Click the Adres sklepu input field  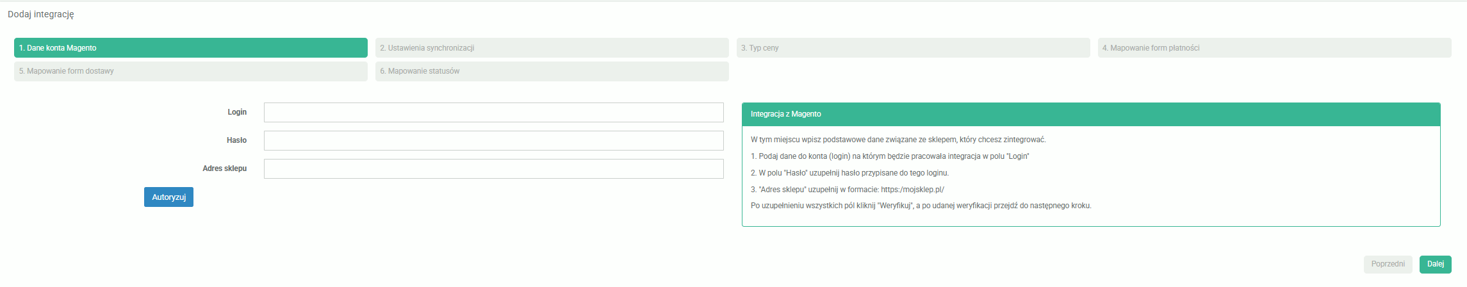(x=493, y=169)
